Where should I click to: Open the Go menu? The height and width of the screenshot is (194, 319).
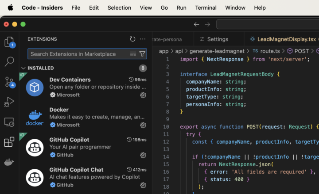[x=164, y=8]
